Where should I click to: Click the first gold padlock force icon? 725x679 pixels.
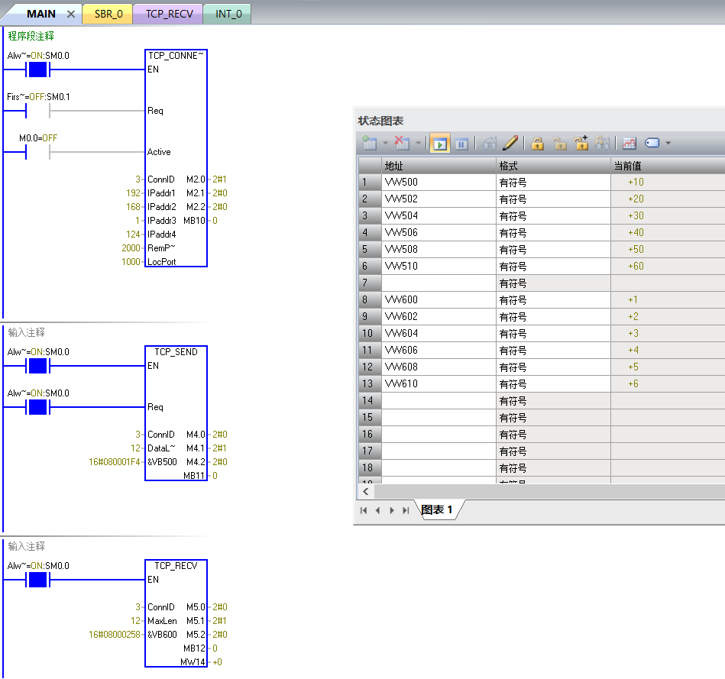[x=538, y=143]
